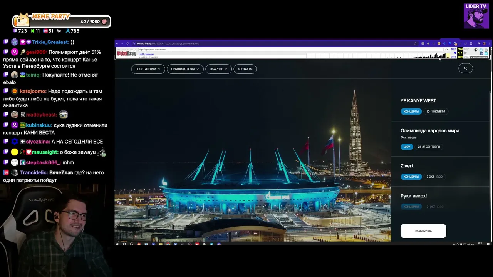Open the YE KANYE WEST event
Screen dimensions: 493x277
click(418, 101)
